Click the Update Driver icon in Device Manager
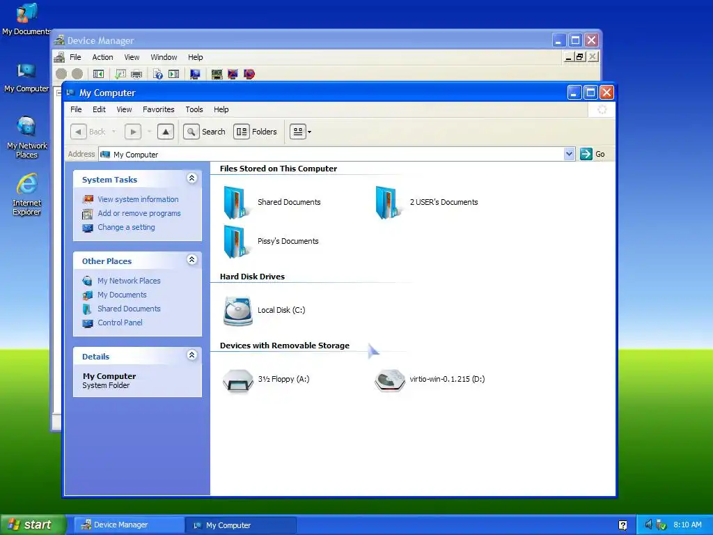Image resolution: width=713 pixels, height=535 pixels. pyautogui.click(x=217, y=74)
